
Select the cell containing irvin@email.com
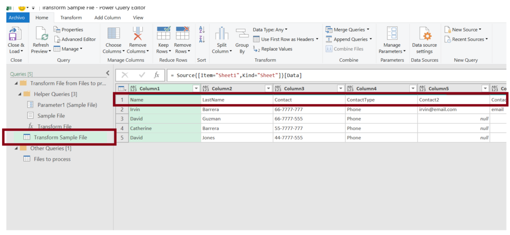click(453, 110)
